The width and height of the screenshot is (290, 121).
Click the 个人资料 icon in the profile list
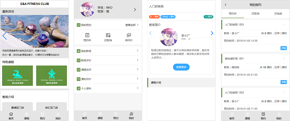coord(79,88)
